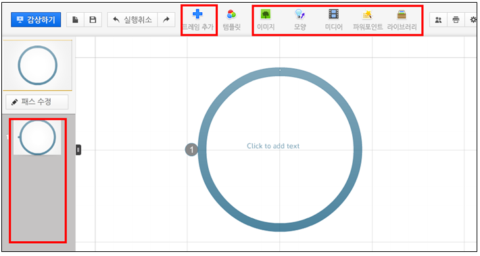Image resolution: width=480 pixels, height=256 pixels.
Task: Import slides via 파워포인트
Action: click(x=368, y=20)
